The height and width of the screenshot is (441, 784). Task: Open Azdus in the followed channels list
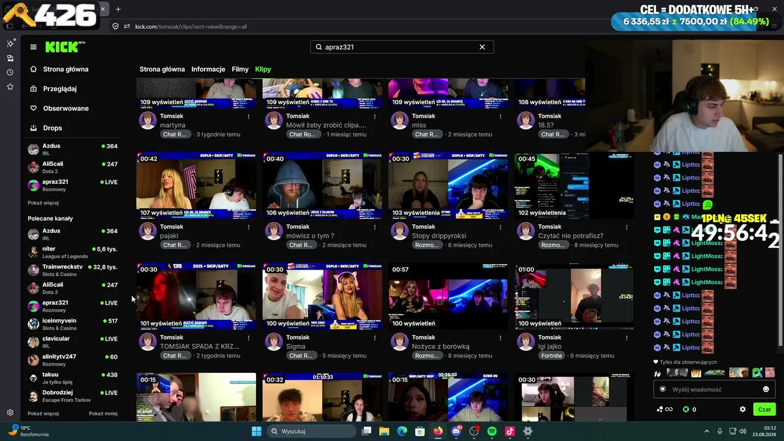72,149
